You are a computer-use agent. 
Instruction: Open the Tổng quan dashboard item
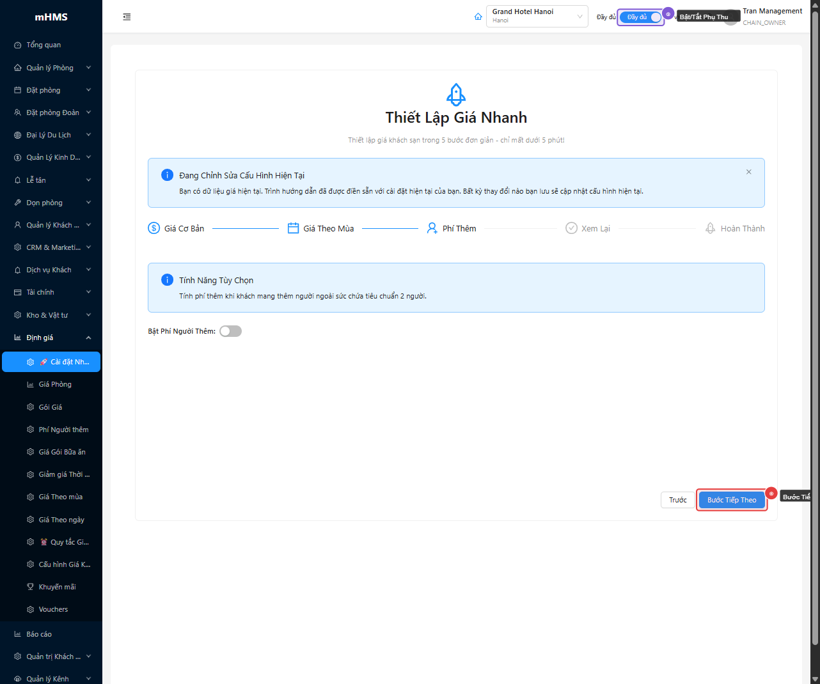43,45
